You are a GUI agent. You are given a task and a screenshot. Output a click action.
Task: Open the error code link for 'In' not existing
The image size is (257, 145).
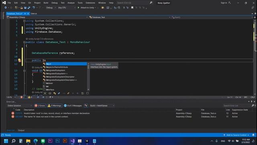coord(19,116)
